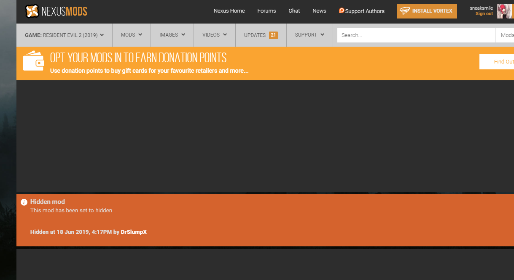Image resolution: width=514 pixels, height=280 pixels.
Task: Click the Hidden mod info icon
Action: (24, 202)
